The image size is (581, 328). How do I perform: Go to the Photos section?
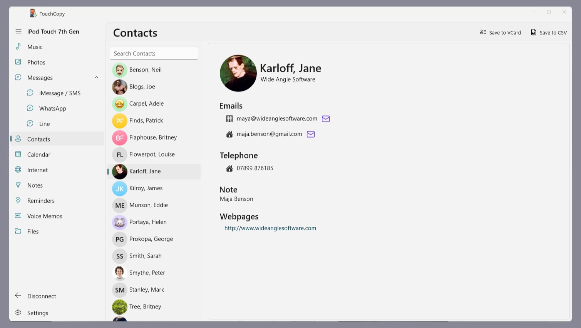(x=57, y=62)
